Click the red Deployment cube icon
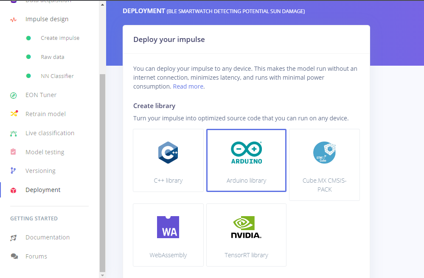This screenshot has height=278, width=424. [x=13, y=190]
